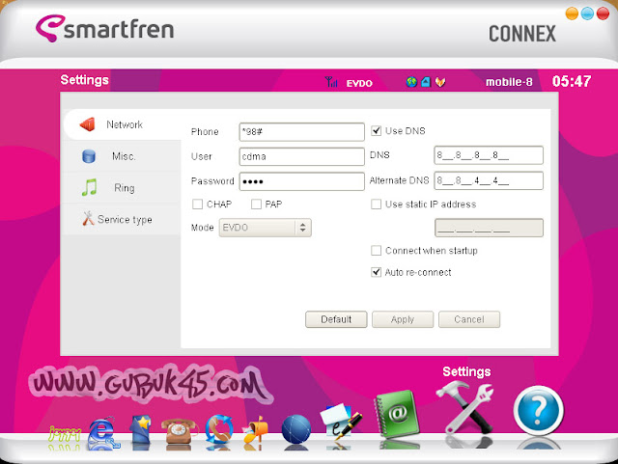Open the blue shirt star dock icon
Image resolution: width=618 pixels, height=464 pixels.
[x=141, y=430]
